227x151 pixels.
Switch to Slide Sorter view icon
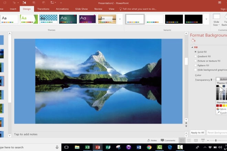(x=189, y=140)
